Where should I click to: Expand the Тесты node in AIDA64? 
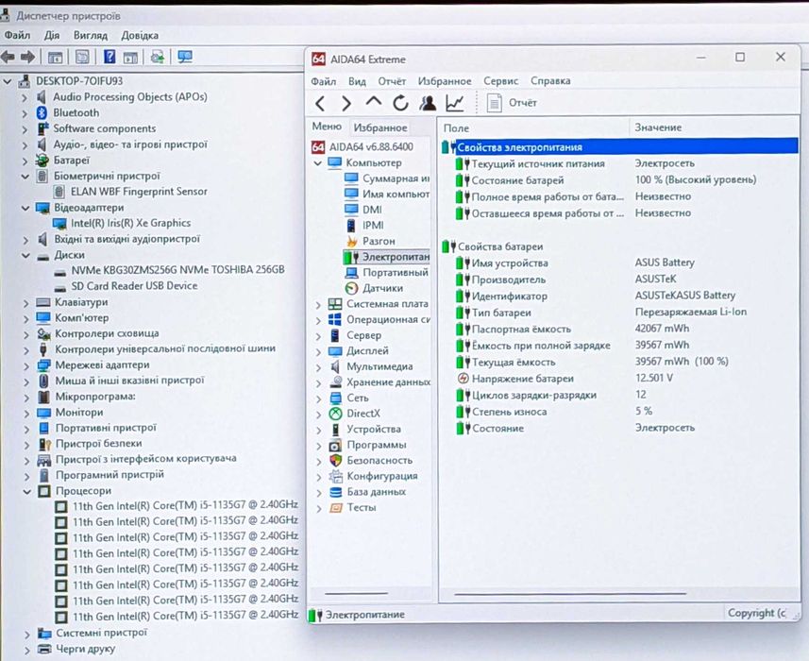[318, 508]
